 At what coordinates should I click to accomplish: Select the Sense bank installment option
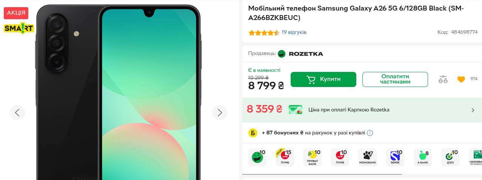coord(395,157)
